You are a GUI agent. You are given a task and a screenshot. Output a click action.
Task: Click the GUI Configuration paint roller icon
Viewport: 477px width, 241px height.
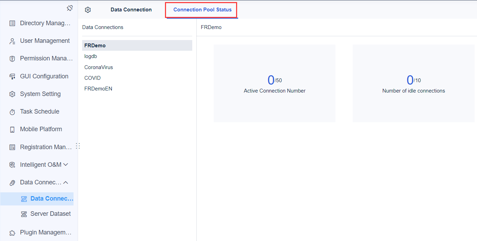coord(12,77)
